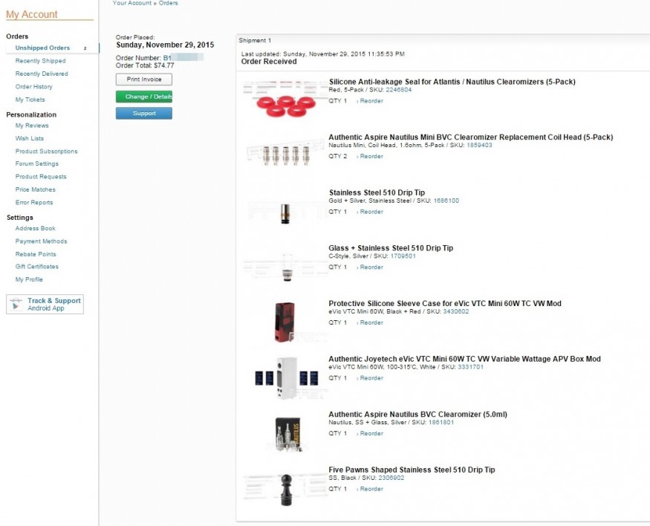Viewport: 650px width, 526px height.
Task: Open glass drip tip thumbnail
Action: 287,267
